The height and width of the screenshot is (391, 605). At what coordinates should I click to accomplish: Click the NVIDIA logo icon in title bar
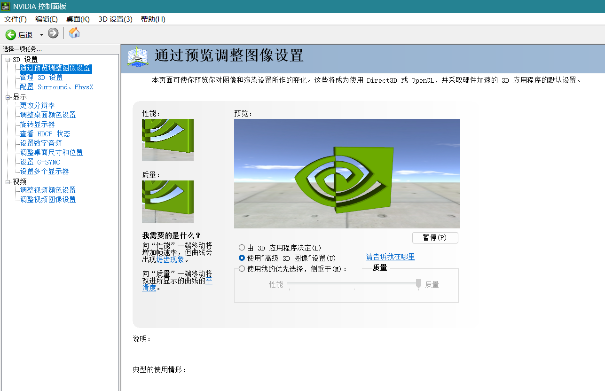point(6,6)
